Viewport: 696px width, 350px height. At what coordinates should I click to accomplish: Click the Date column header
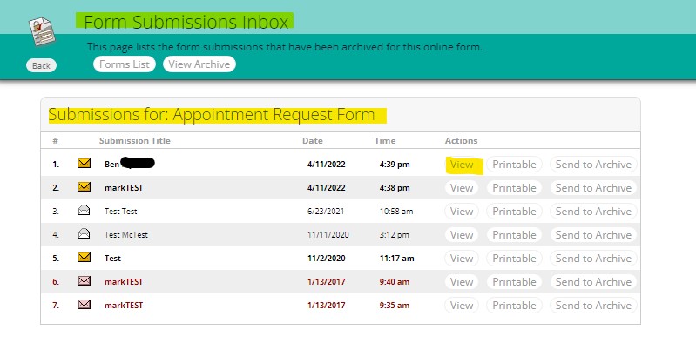313,141
